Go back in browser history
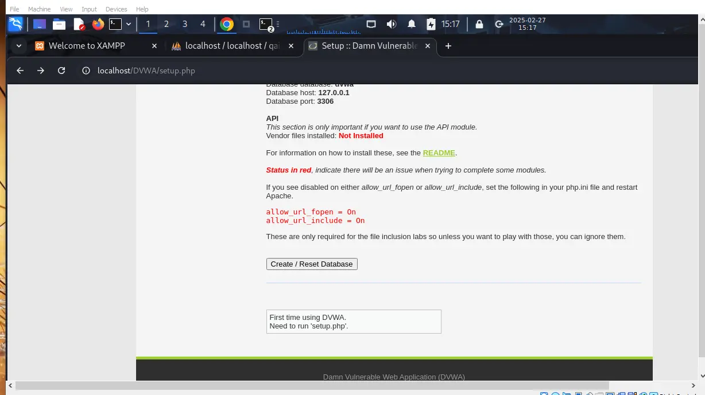Viewport: 705px width, 395px height. (x=20, y=71)
